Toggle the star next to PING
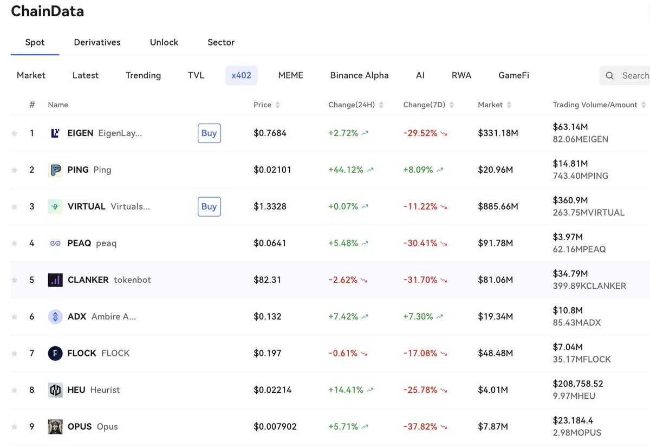The image size is (650, 447). (15, 170)
